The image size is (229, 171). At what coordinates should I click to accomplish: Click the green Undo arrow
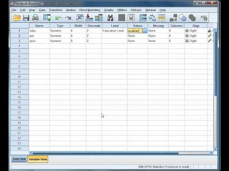point(58,18)
